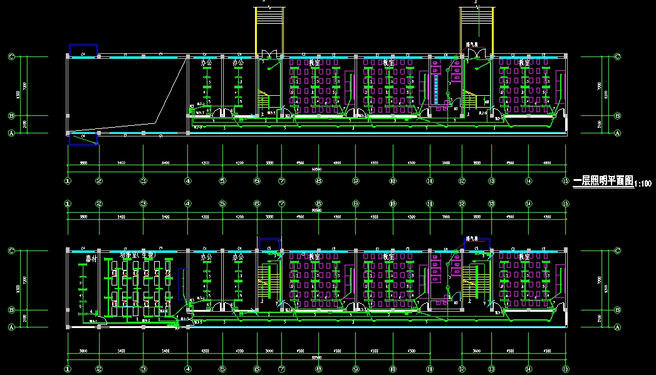This screenshot has height=375, width=656.
Task: Click the blue rectangle on the biology lab wall
Action: (x=181, y=284)
